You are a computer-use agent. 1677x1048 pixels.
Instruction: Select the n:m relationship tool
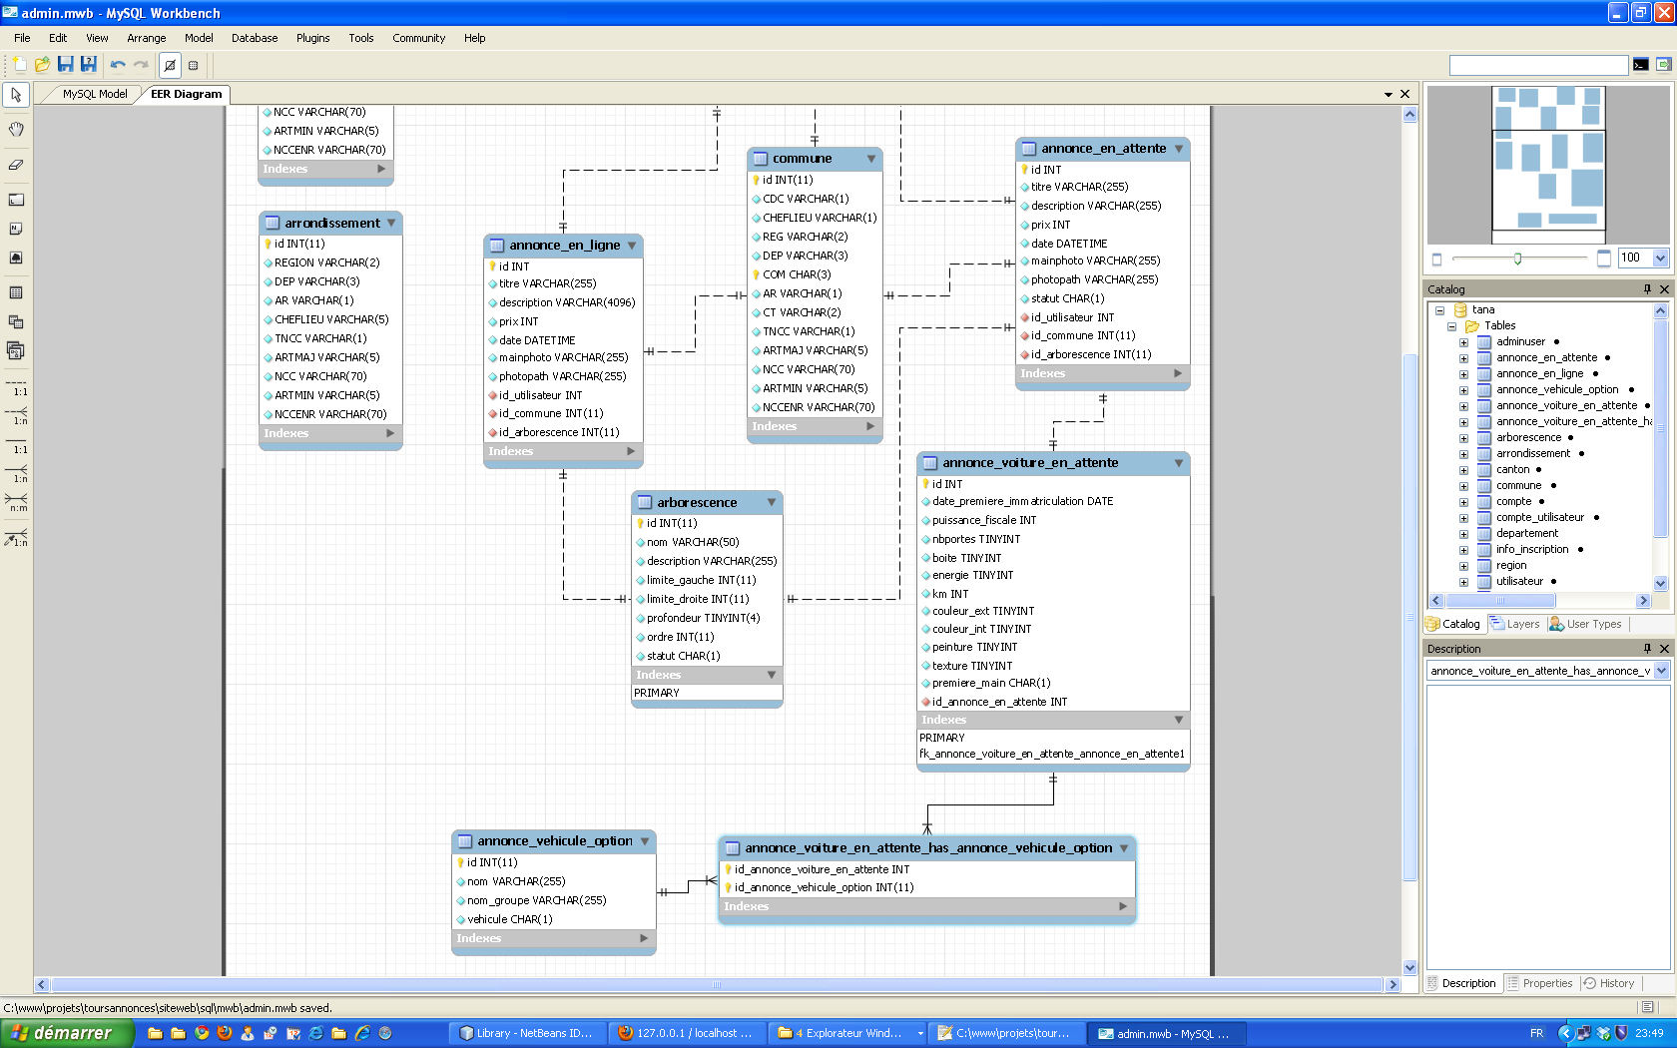point(16,503)
